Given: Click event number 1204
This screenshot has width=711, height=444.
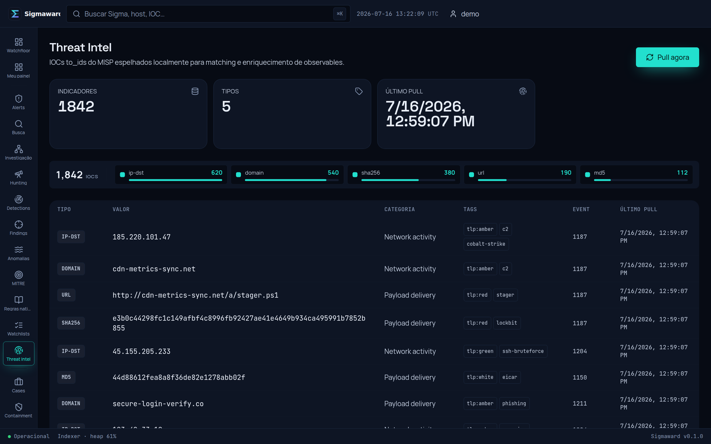Looking at the screenshot, I should (580, 351).
